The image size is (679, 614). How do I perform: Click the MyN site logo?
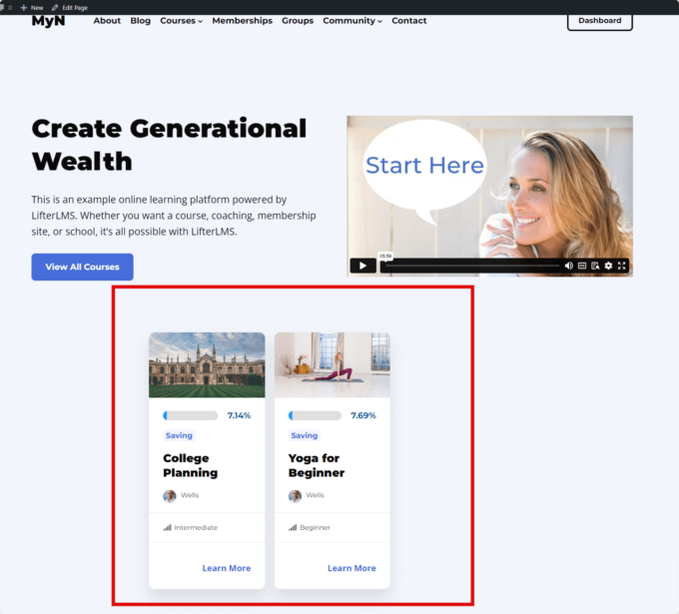[x=48, y=21]
